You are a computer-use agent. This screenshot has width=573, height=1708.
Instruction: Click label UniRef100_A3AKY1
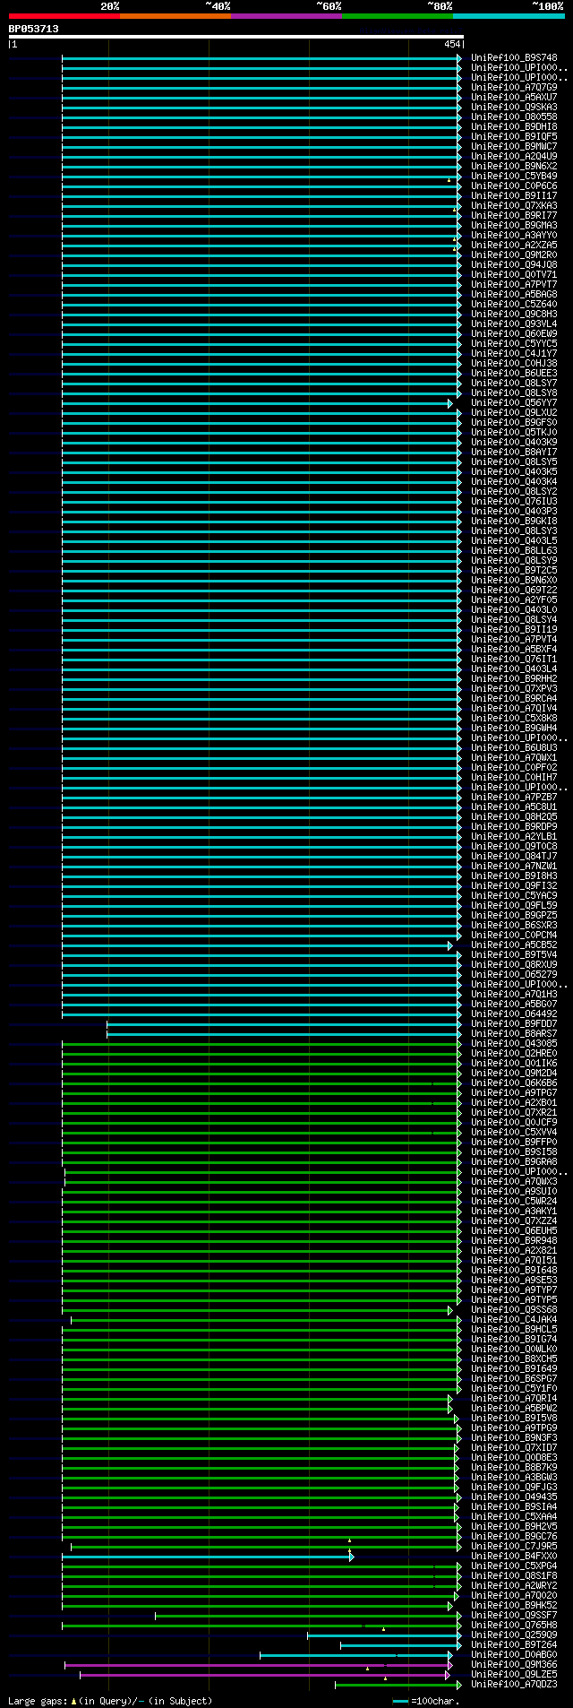tap(514, 1211)
